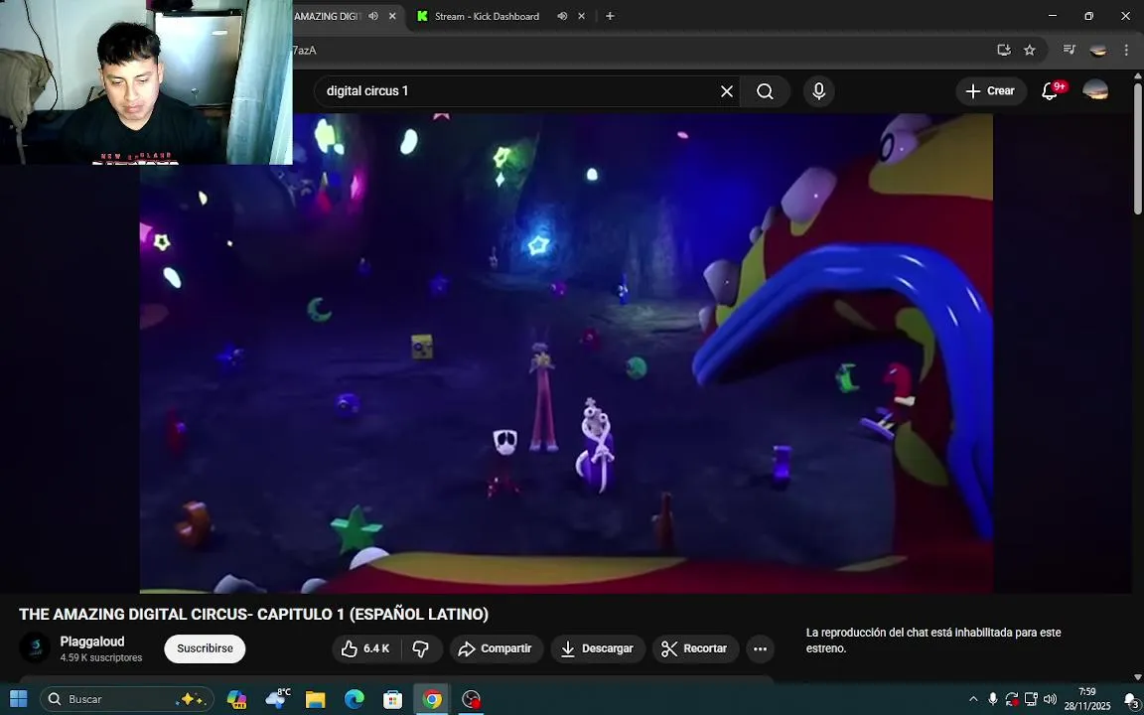Click Descargar to download video
Image resolution: width=1144 pixels, height=715 pixels.
(x=598, y=648)
